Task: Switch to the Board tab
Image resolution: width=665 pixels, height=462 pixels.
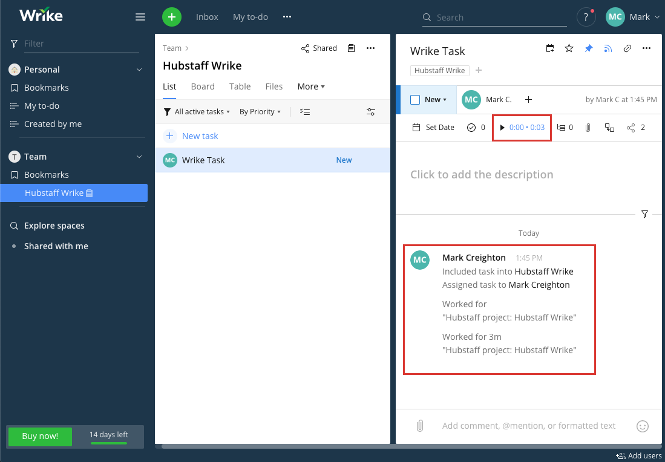Action: click(203, 86)
